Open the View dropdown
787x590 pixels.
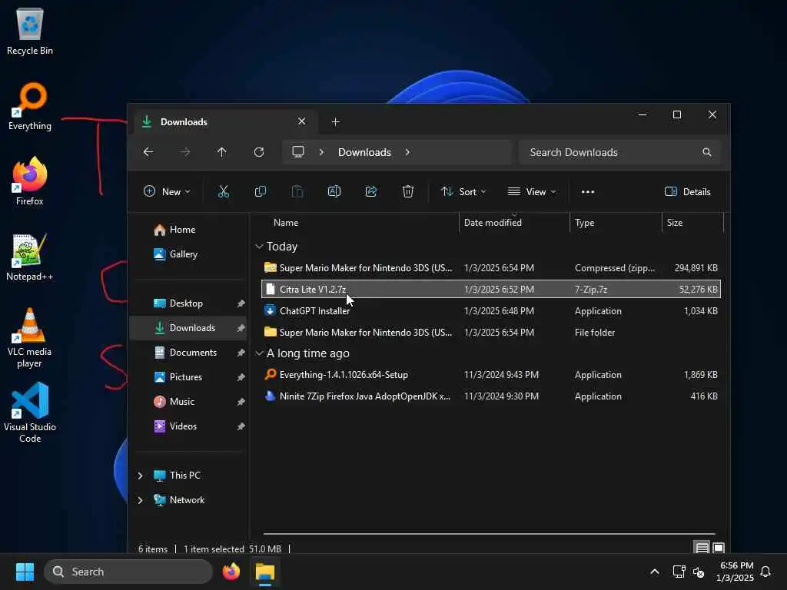tap(532, 191)
